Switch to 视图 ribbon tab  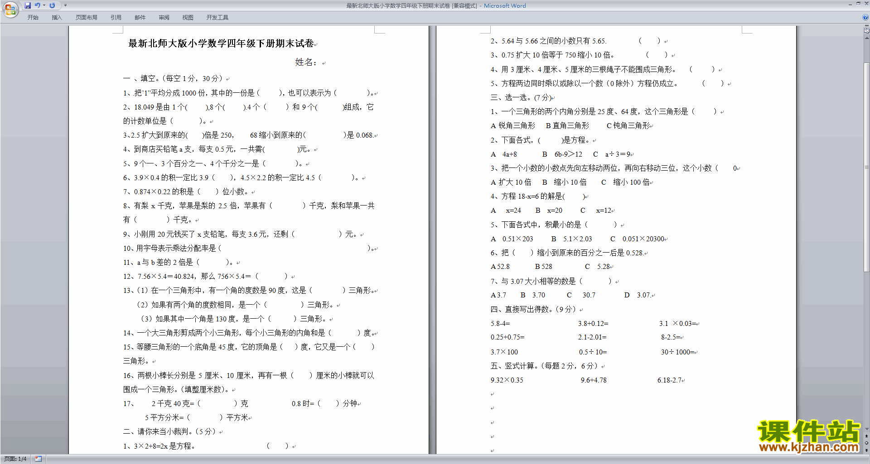point(188,17)
